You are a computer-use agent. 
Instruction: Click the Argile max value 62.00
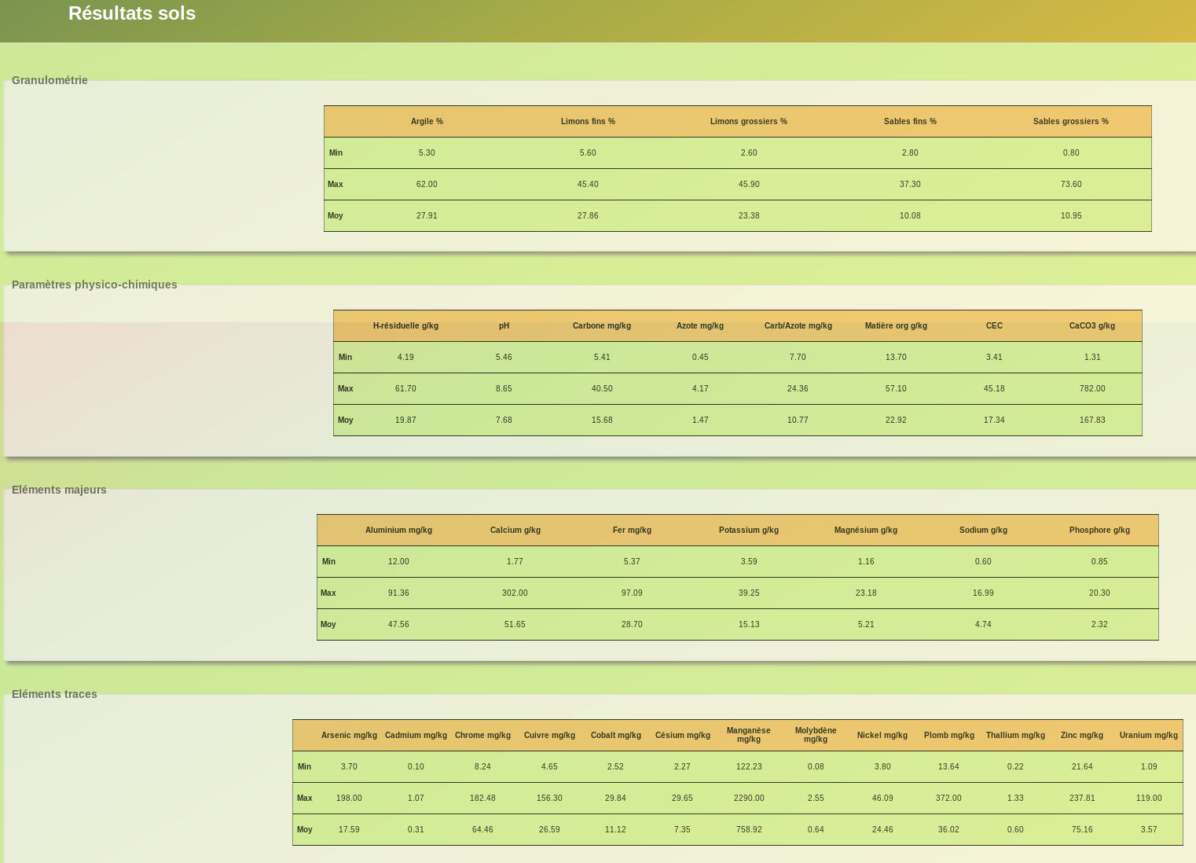coord(427,184)
